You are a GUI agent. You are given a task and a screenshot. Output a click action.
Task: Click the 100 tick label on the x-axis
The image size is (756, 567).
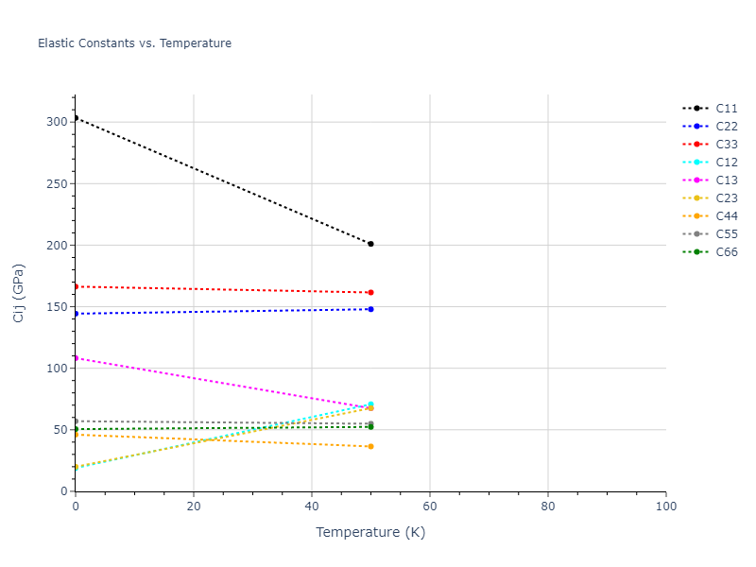[665, 507]
